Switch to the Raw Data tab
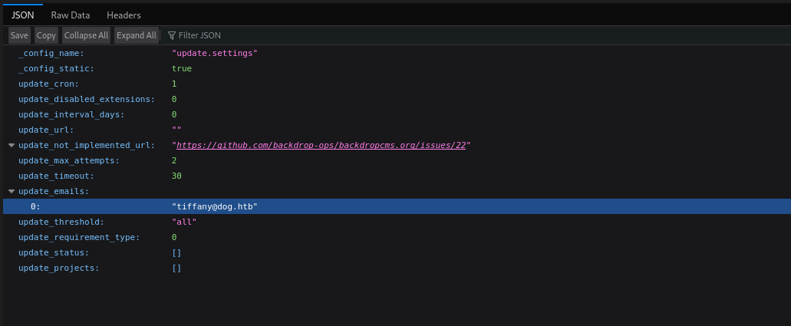 click(70, 15)
